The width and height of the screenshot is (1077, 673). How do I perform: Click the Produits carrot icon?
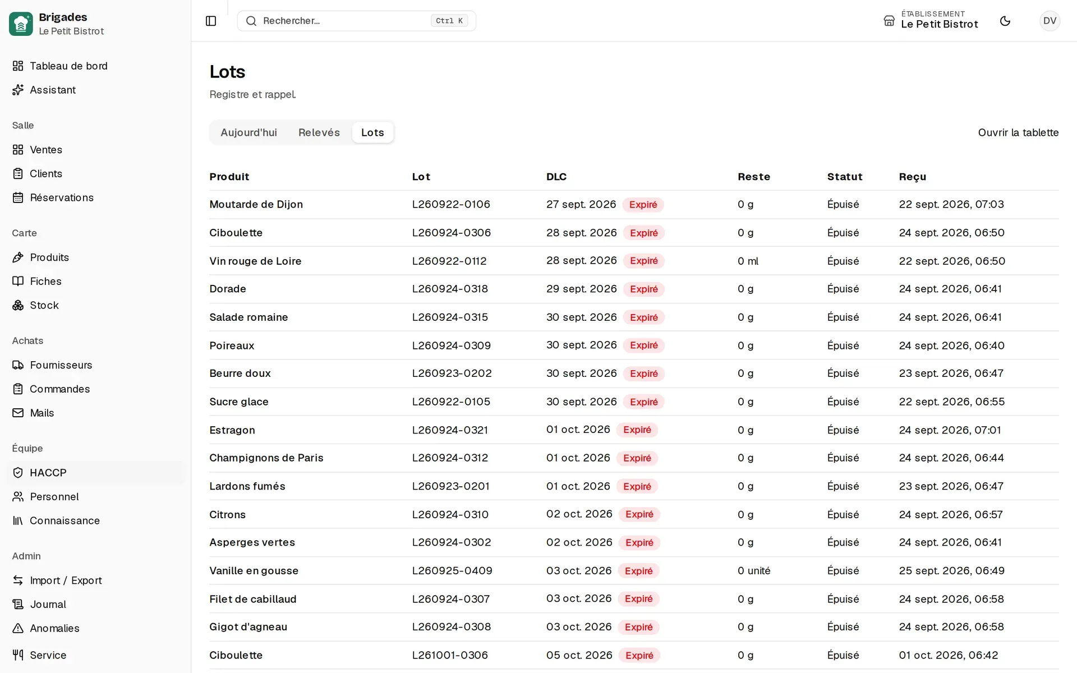[18, 257]
